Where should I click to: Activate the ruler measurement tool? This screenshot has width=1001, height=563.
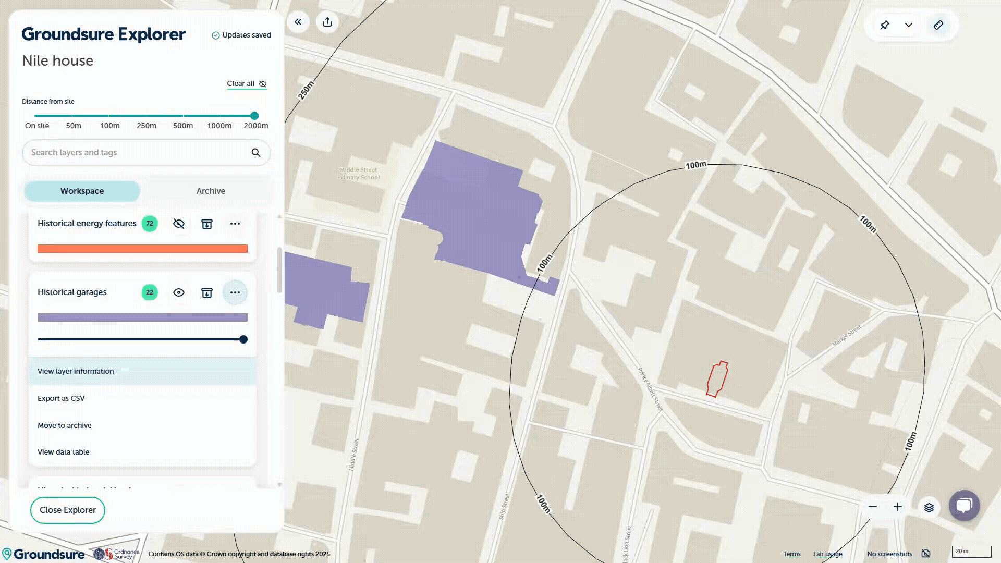pyautogui.click(x=938, y=25)
